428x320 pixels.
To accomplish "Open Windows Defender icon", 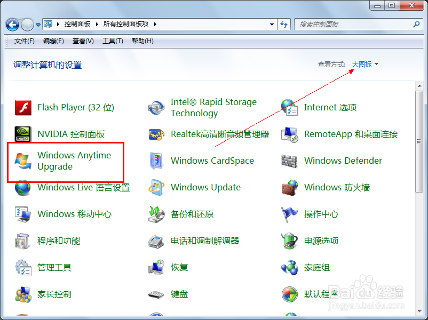I will [x=289, y=161].
